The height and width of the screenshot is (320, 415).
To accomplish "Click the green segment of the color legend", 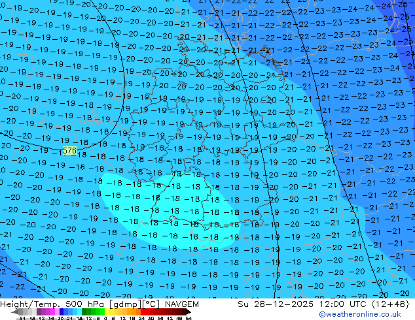I will pos(93,312).
